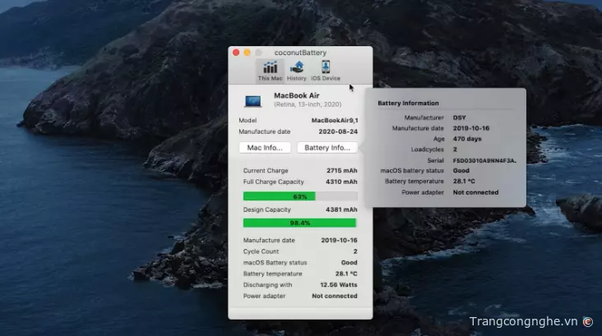Select the MacBookAir9,1 model value

click(x=334, y=120)
